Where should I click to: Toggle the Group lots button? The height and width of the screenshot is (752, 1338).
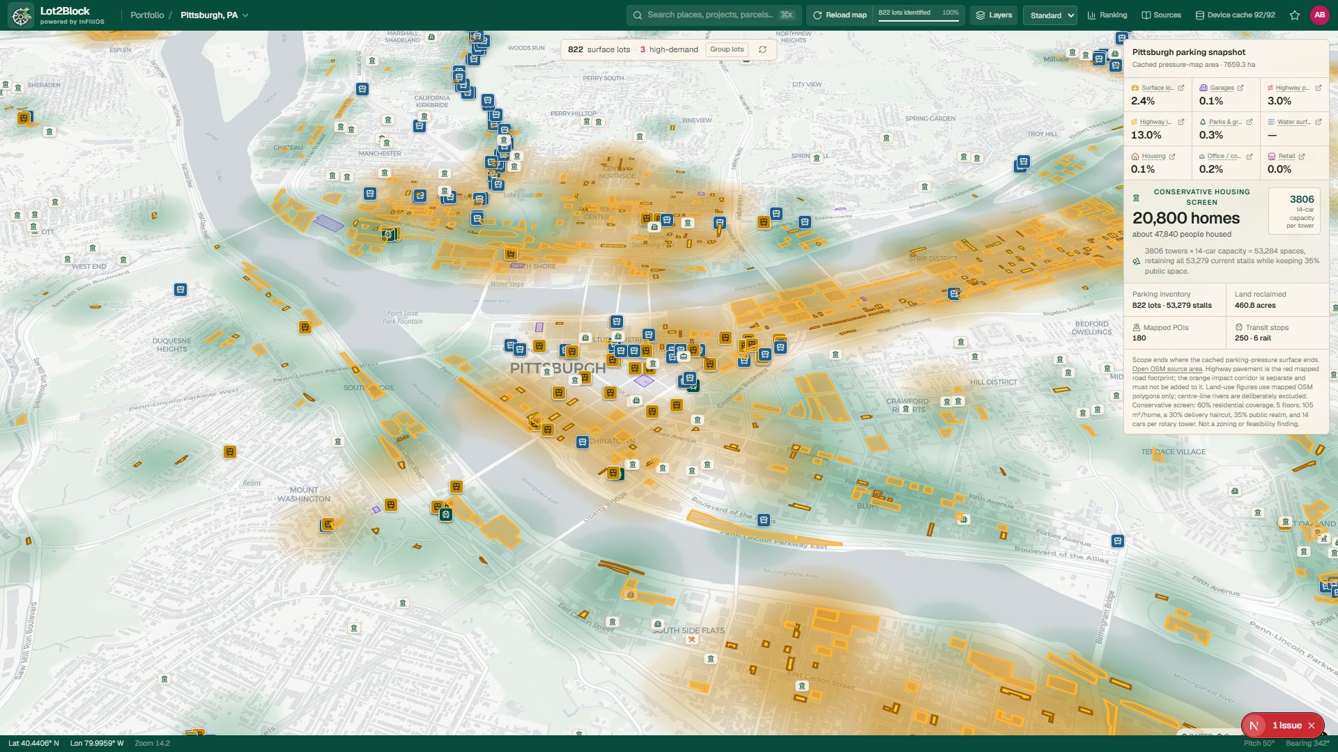point(727,49)
